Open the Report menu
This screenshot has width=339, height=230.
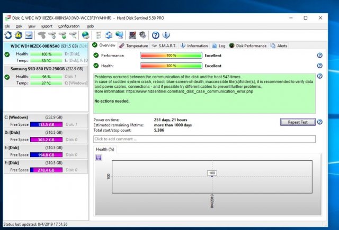click(47, 26)
